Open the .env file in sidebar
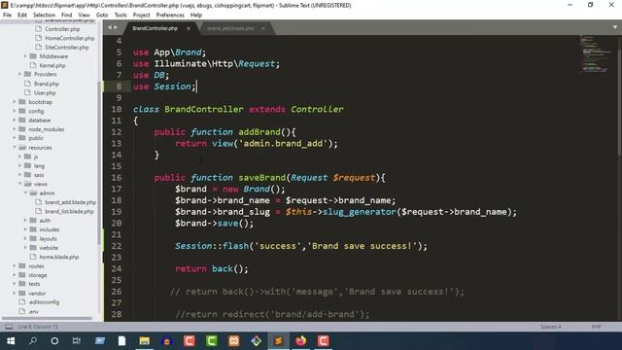 (x=34, y=311)
